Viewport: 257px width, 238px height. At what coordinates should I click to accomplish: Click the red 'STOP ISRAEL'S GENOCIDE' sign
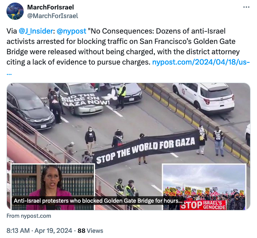tap(203, 205)
